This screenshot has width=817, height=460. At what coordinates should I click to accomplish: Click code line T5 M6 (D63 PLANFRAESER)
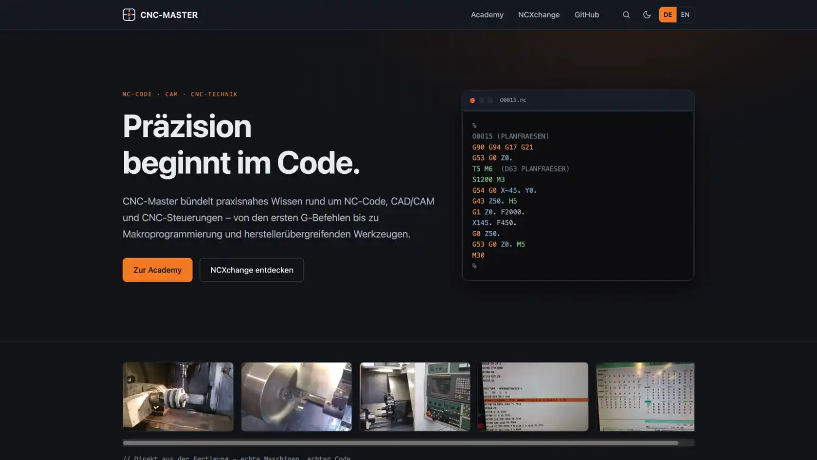[x=520, y=169]
